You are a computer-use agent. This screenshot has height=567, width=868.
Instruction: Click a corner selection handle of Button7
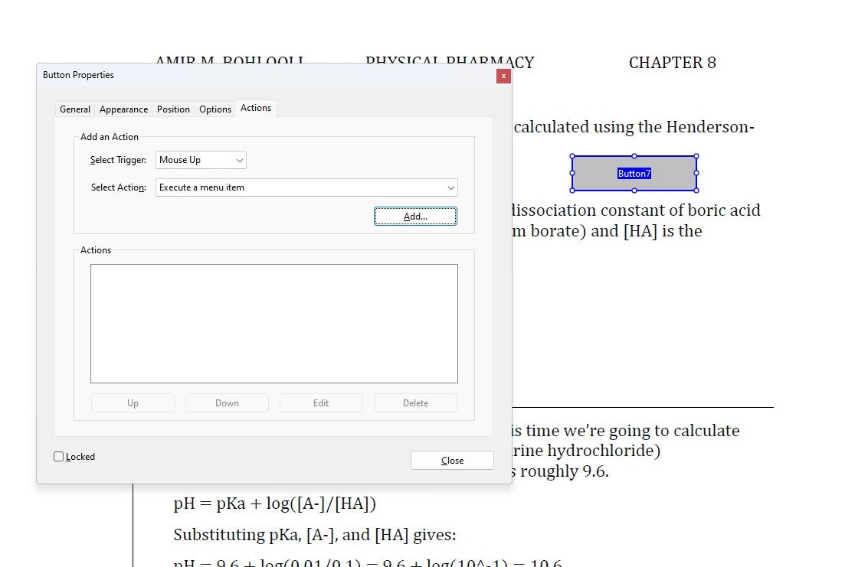pos(572,156)
